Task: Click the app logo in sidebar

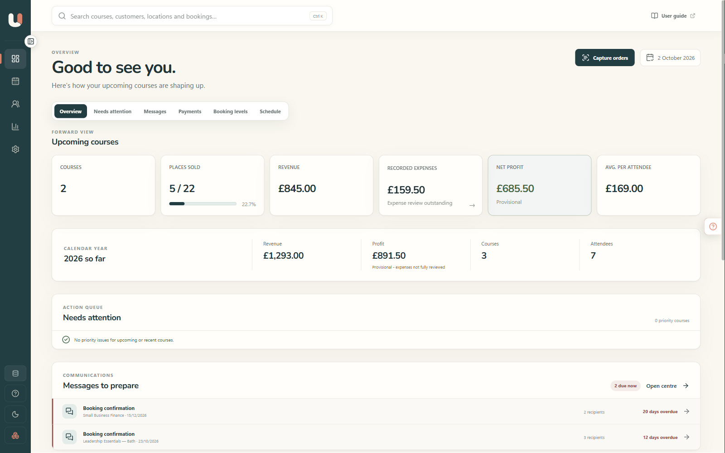Action: point(15,19)
